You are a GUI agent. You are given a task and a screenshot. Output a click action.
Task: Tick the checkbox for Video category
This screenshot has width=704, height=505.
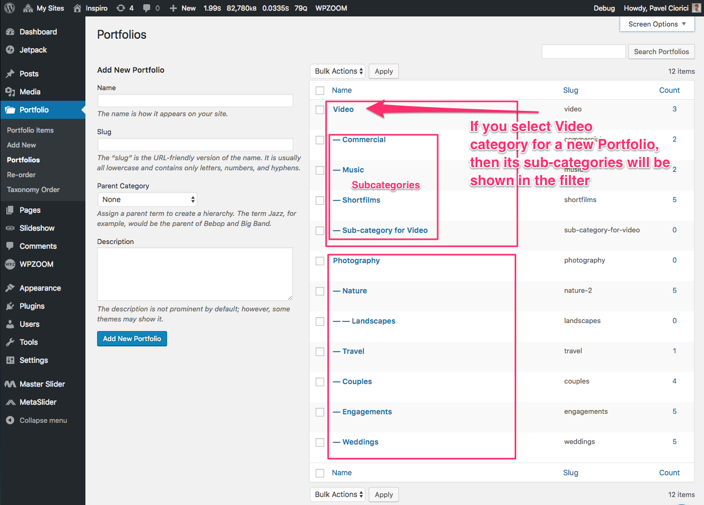click(x=320, y=110)
